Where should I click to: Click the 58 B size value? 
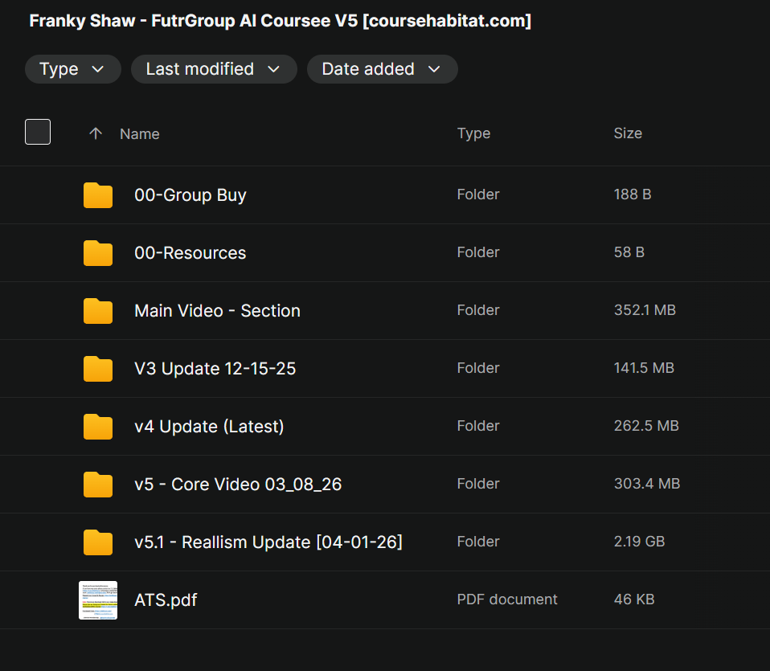(629, 252)
